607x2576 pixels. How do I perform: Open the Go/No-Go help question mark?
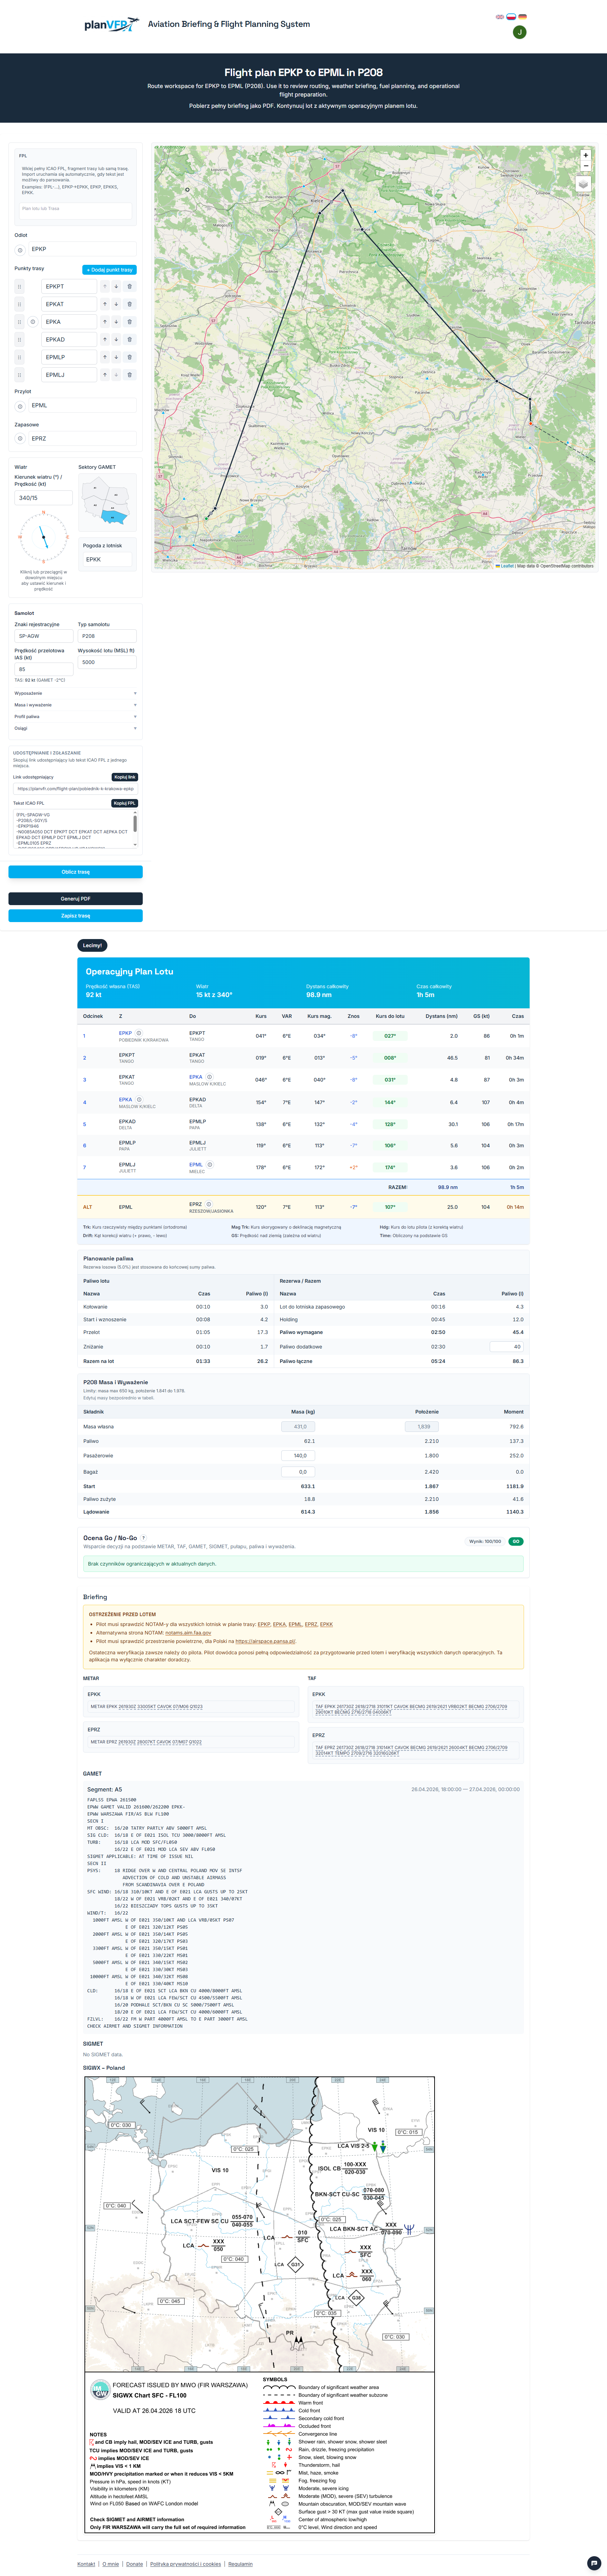144,1538
